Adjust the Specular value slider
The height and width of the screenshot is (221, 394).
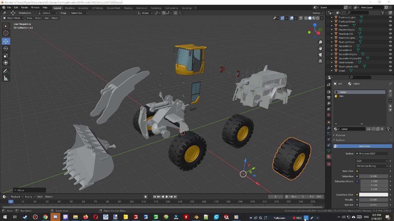pos(373,205)
